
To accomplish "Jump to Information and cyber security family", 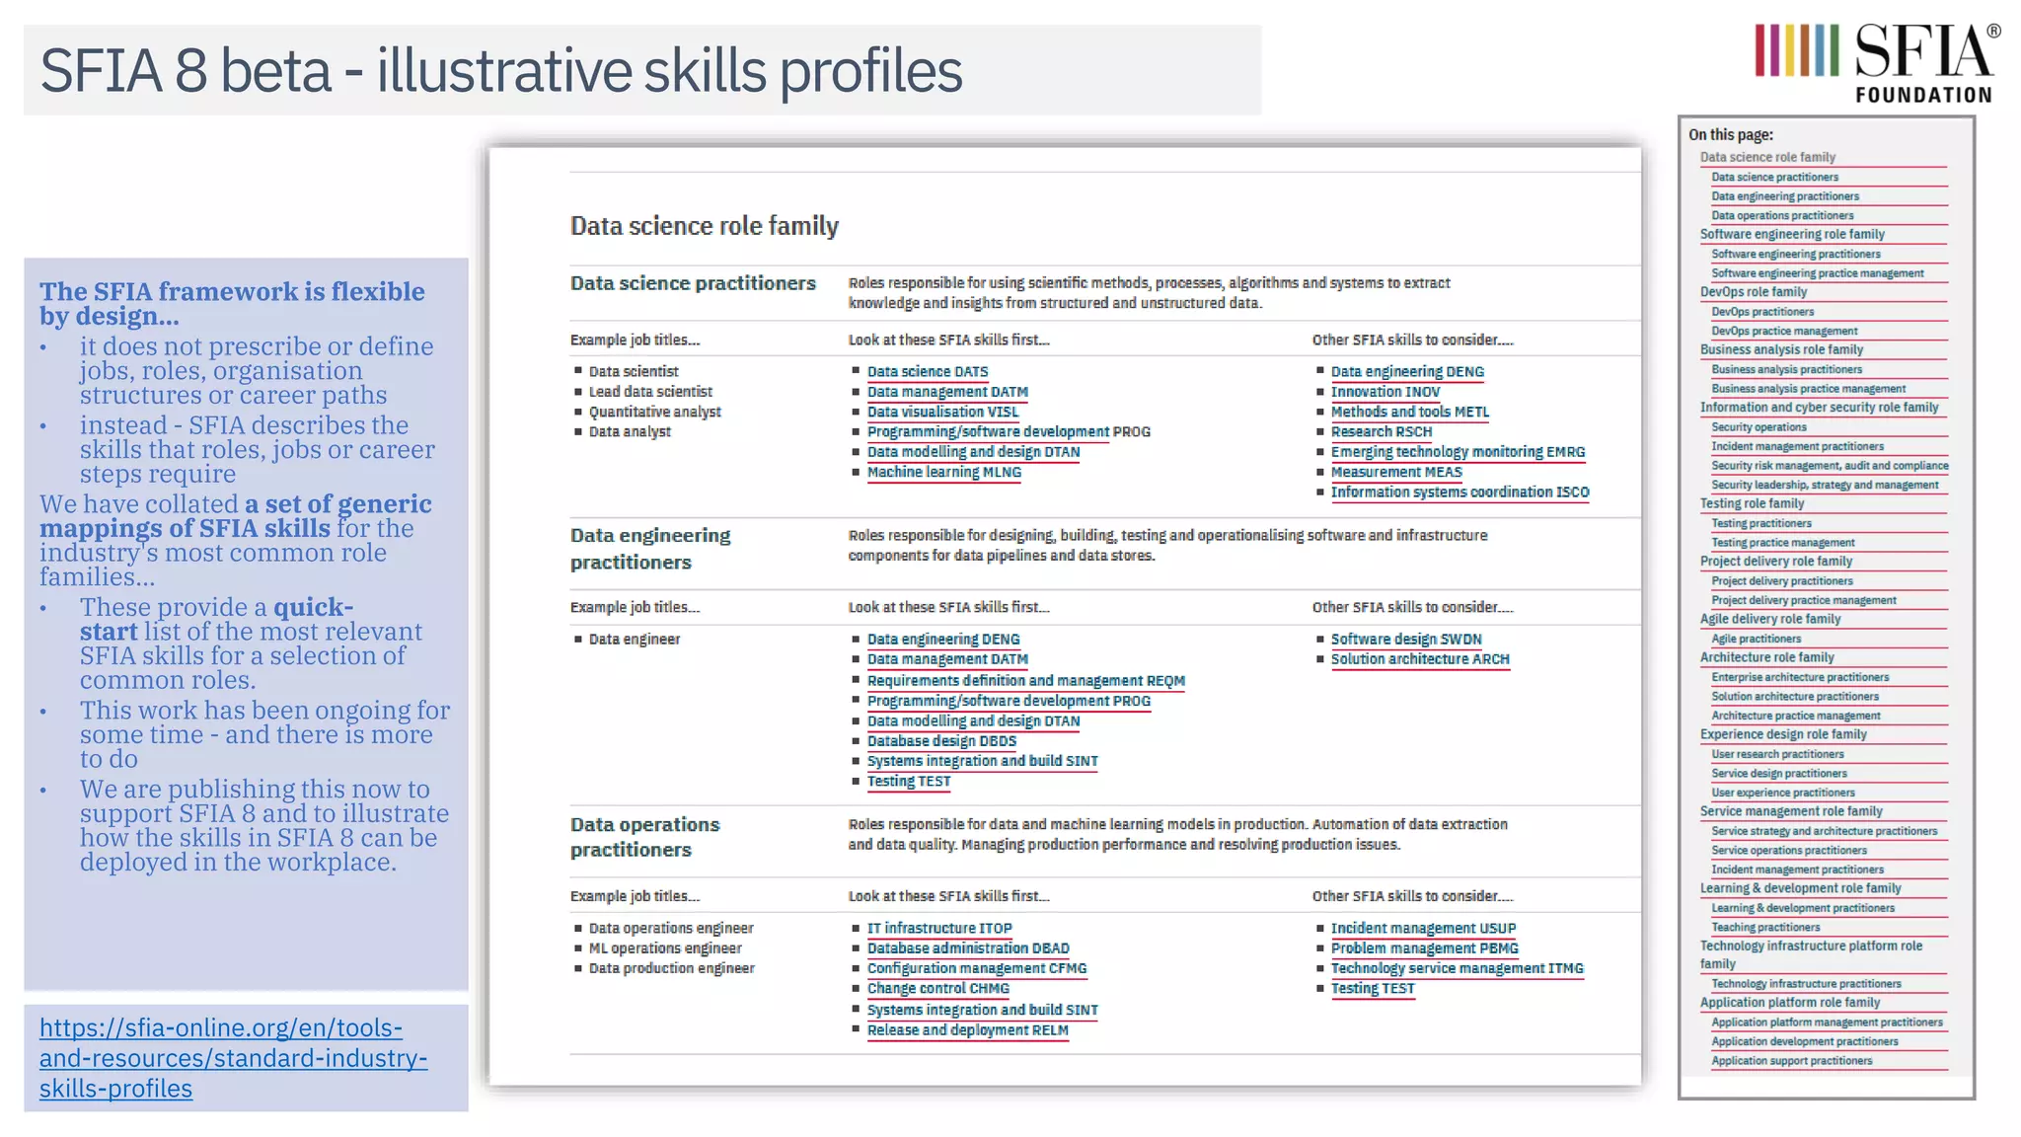I will (x=1819, y=408).
